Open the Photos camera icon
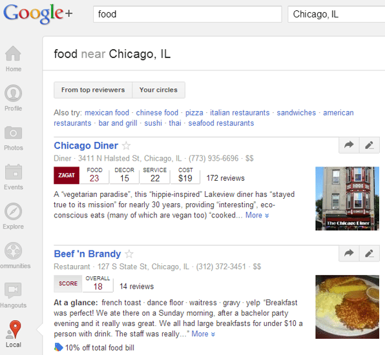 13,133
